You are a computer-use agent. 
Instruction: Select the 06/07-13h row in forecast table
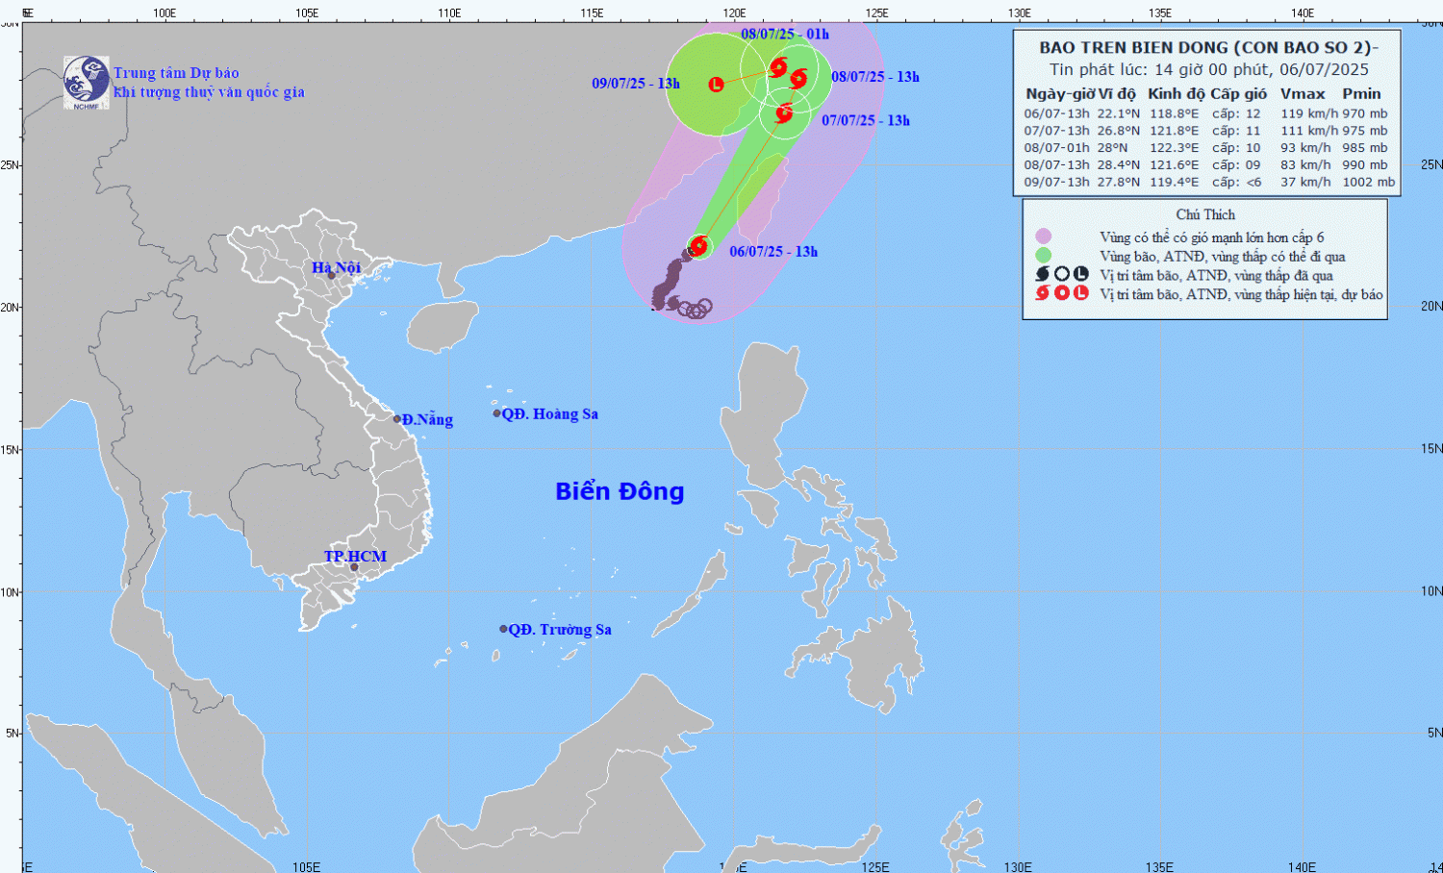pyautogui.click(x=1206, y=113)
